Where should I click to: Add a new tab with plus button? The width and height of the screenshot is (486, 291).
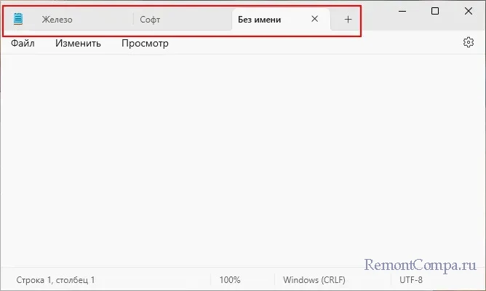348,20
